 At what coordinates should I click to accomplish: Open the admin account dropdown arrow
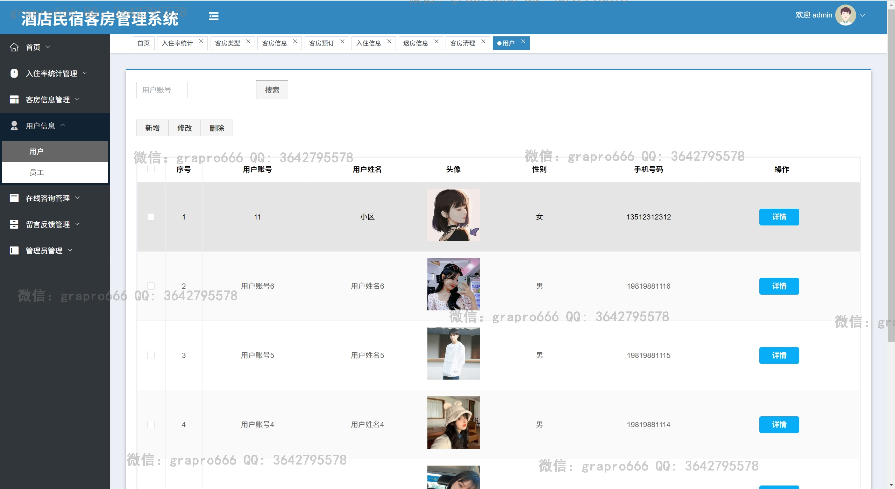point(862,15)
